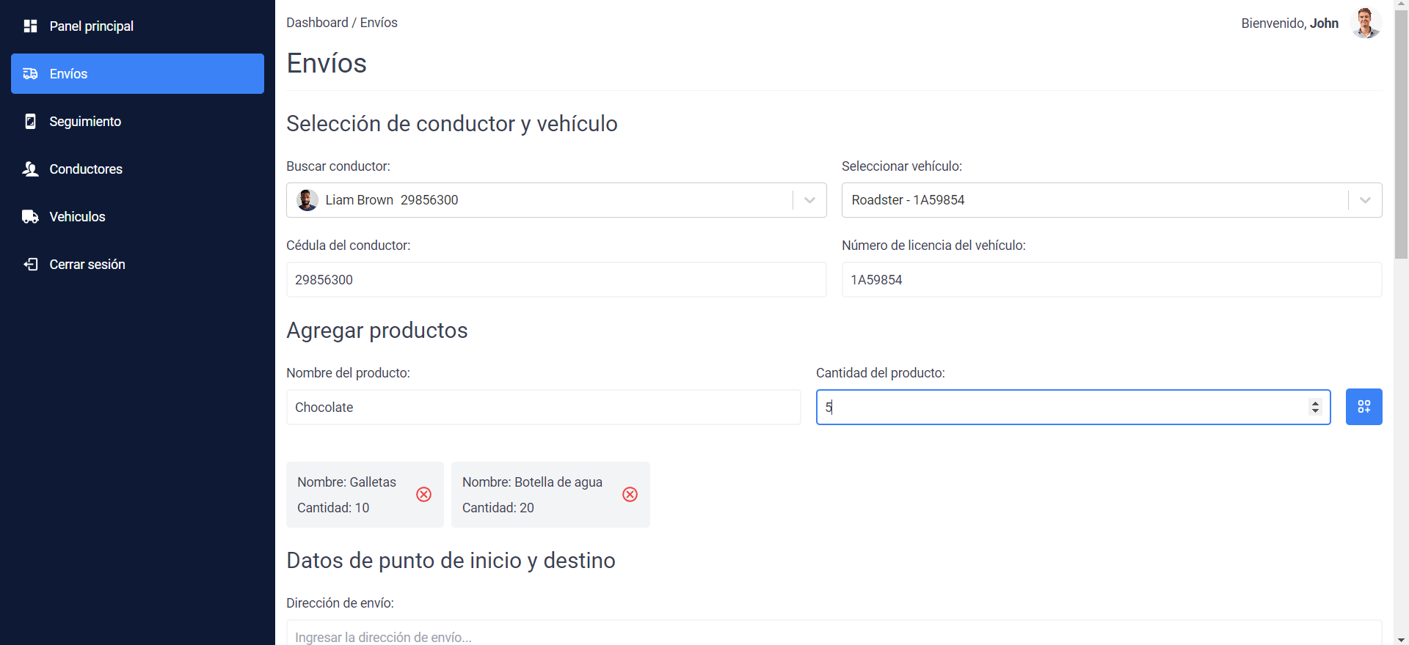Expand the Seleccionar vehículo dropdown
The image size is (1409, 645).
pyautogui.click(x=1366, y=199)
